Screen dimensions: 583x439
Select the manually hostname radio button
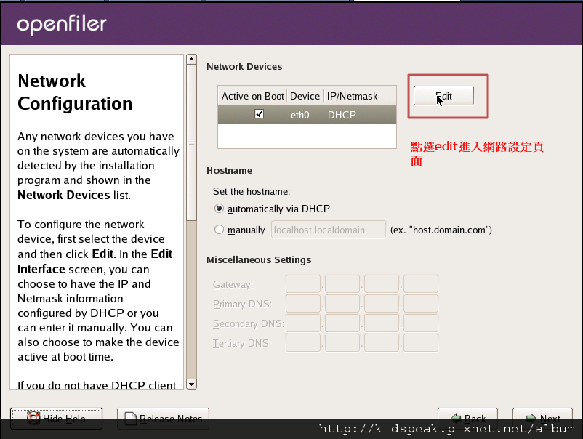pyautogui.click(x=220, y=230)
